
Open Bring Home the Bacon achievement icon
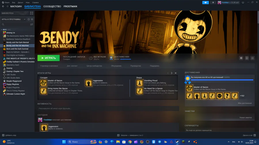click(x=43, y=91)
